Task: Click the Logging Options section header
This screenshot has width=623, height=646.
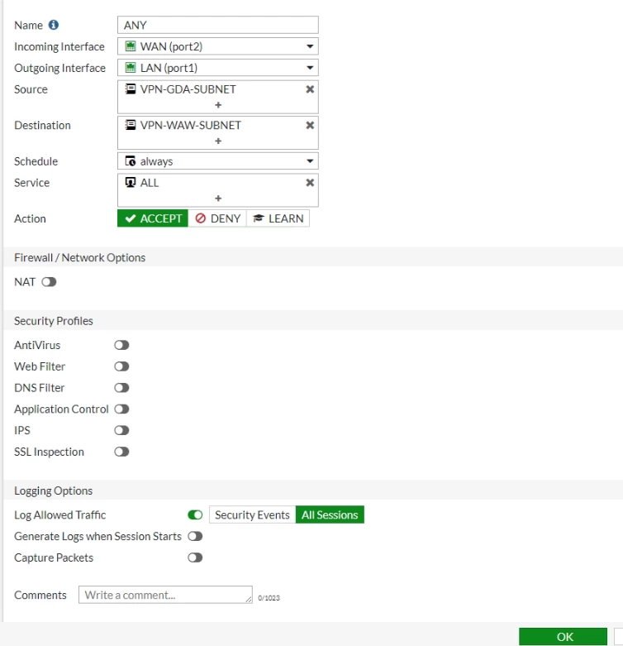Action: pyautogui.click(x=54, y=490)
